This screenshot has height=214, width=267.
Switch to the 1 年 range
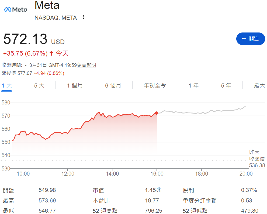(193, 85)
